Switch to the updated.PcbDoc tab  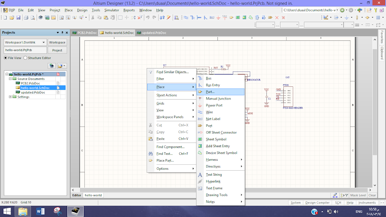(x=152, y=33)
